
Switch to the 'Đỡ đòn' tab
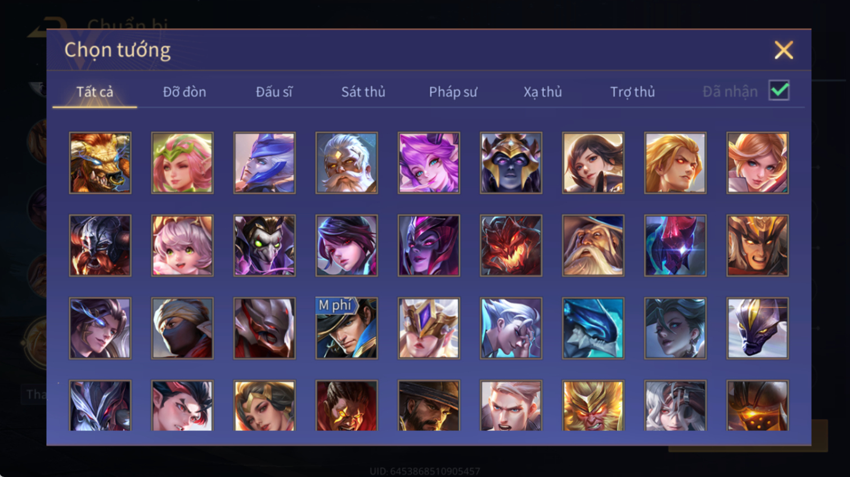pos(185,92)
